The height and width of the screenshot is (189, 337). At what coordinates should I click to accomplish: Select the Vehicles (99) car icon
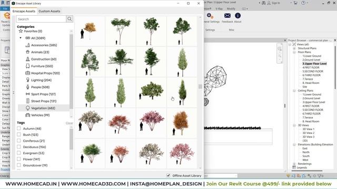click(x=27, y=115)
